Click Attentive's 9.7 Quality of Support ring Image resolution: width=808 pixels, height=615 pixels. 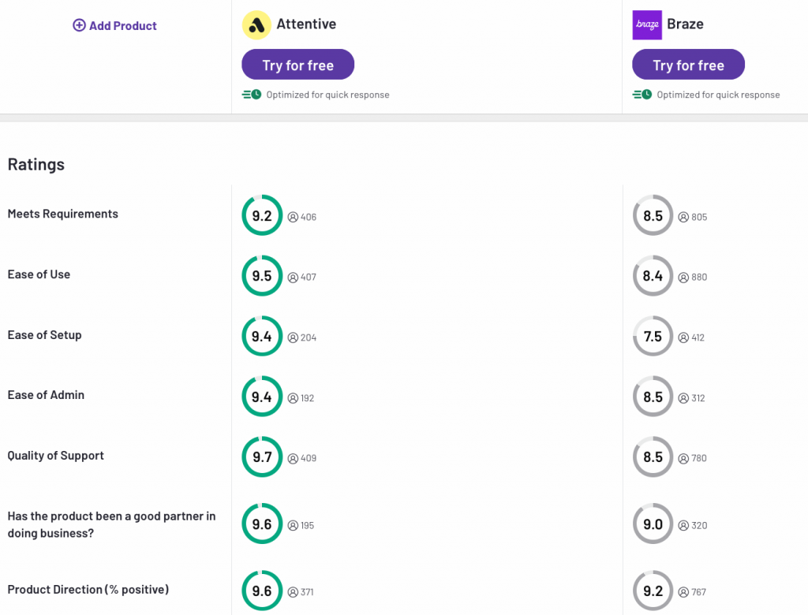tap(262, 457)
